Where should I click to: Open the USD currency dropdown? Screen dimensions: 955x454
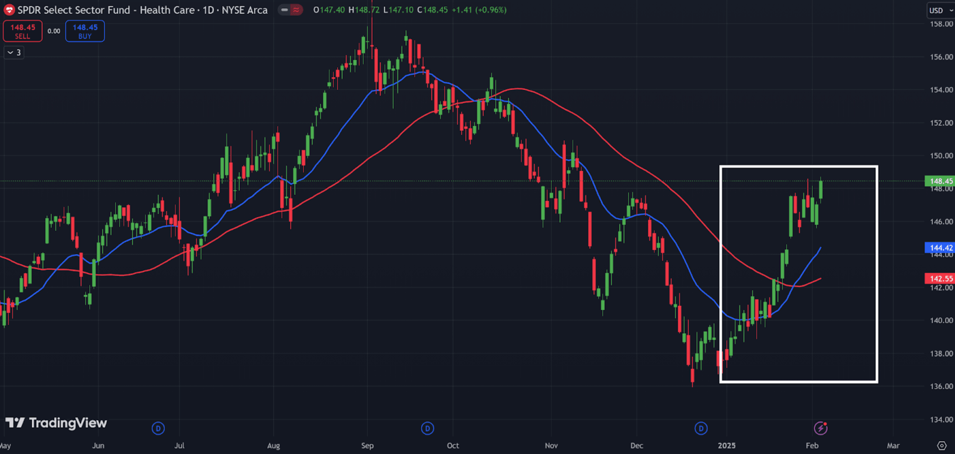(x=940, y=10)
